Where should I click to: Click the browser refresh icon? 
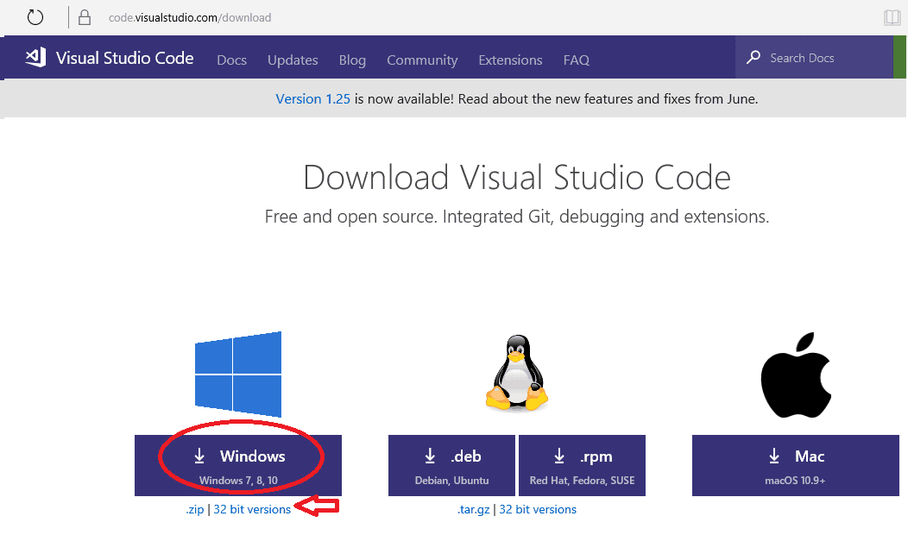[35, 17]
